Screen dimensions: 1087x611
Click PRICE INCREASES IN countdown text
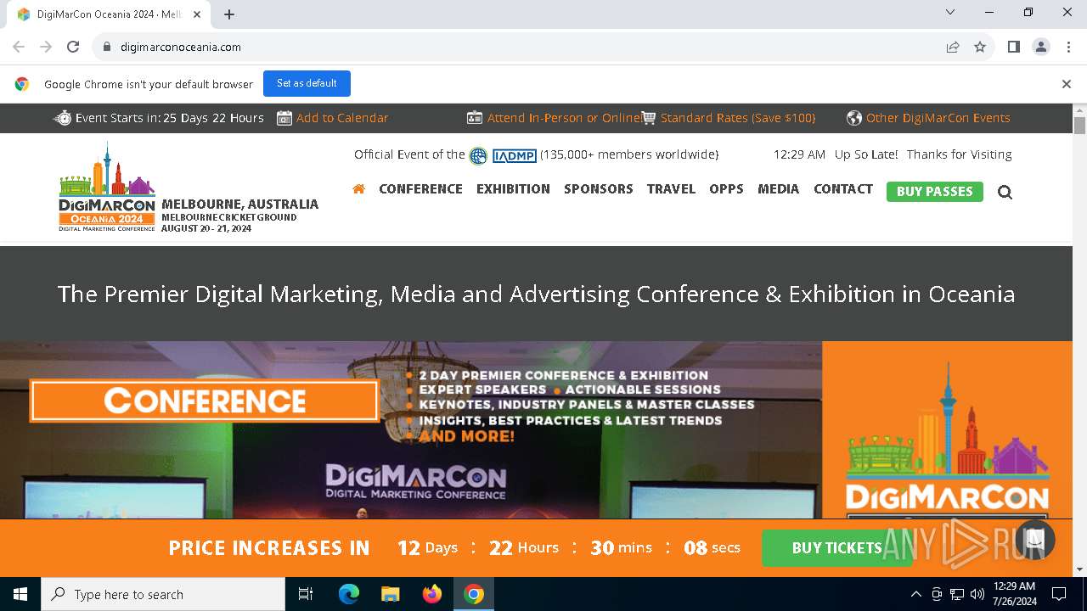click(x=269, y=548)
